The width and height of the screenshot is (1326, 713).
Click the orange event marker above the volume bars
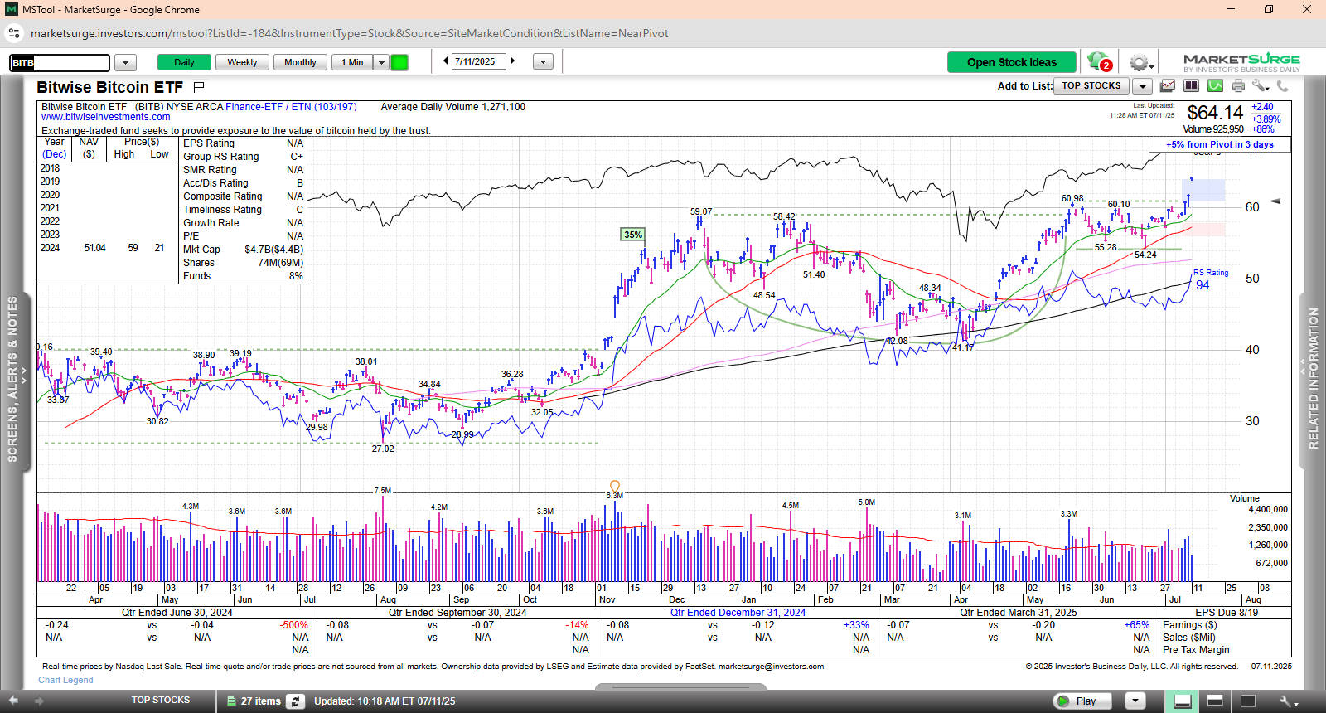[615, 486]
